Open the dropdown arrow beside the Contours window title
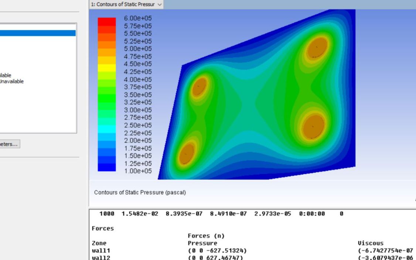This screenshot has width=416, height=260. coord(159,4)
